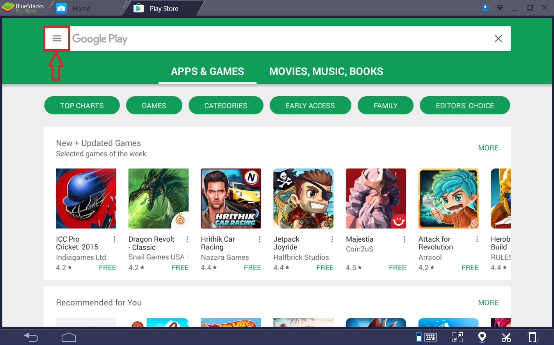Click the 4.5 star rating of Majestia

pos(354,268)
